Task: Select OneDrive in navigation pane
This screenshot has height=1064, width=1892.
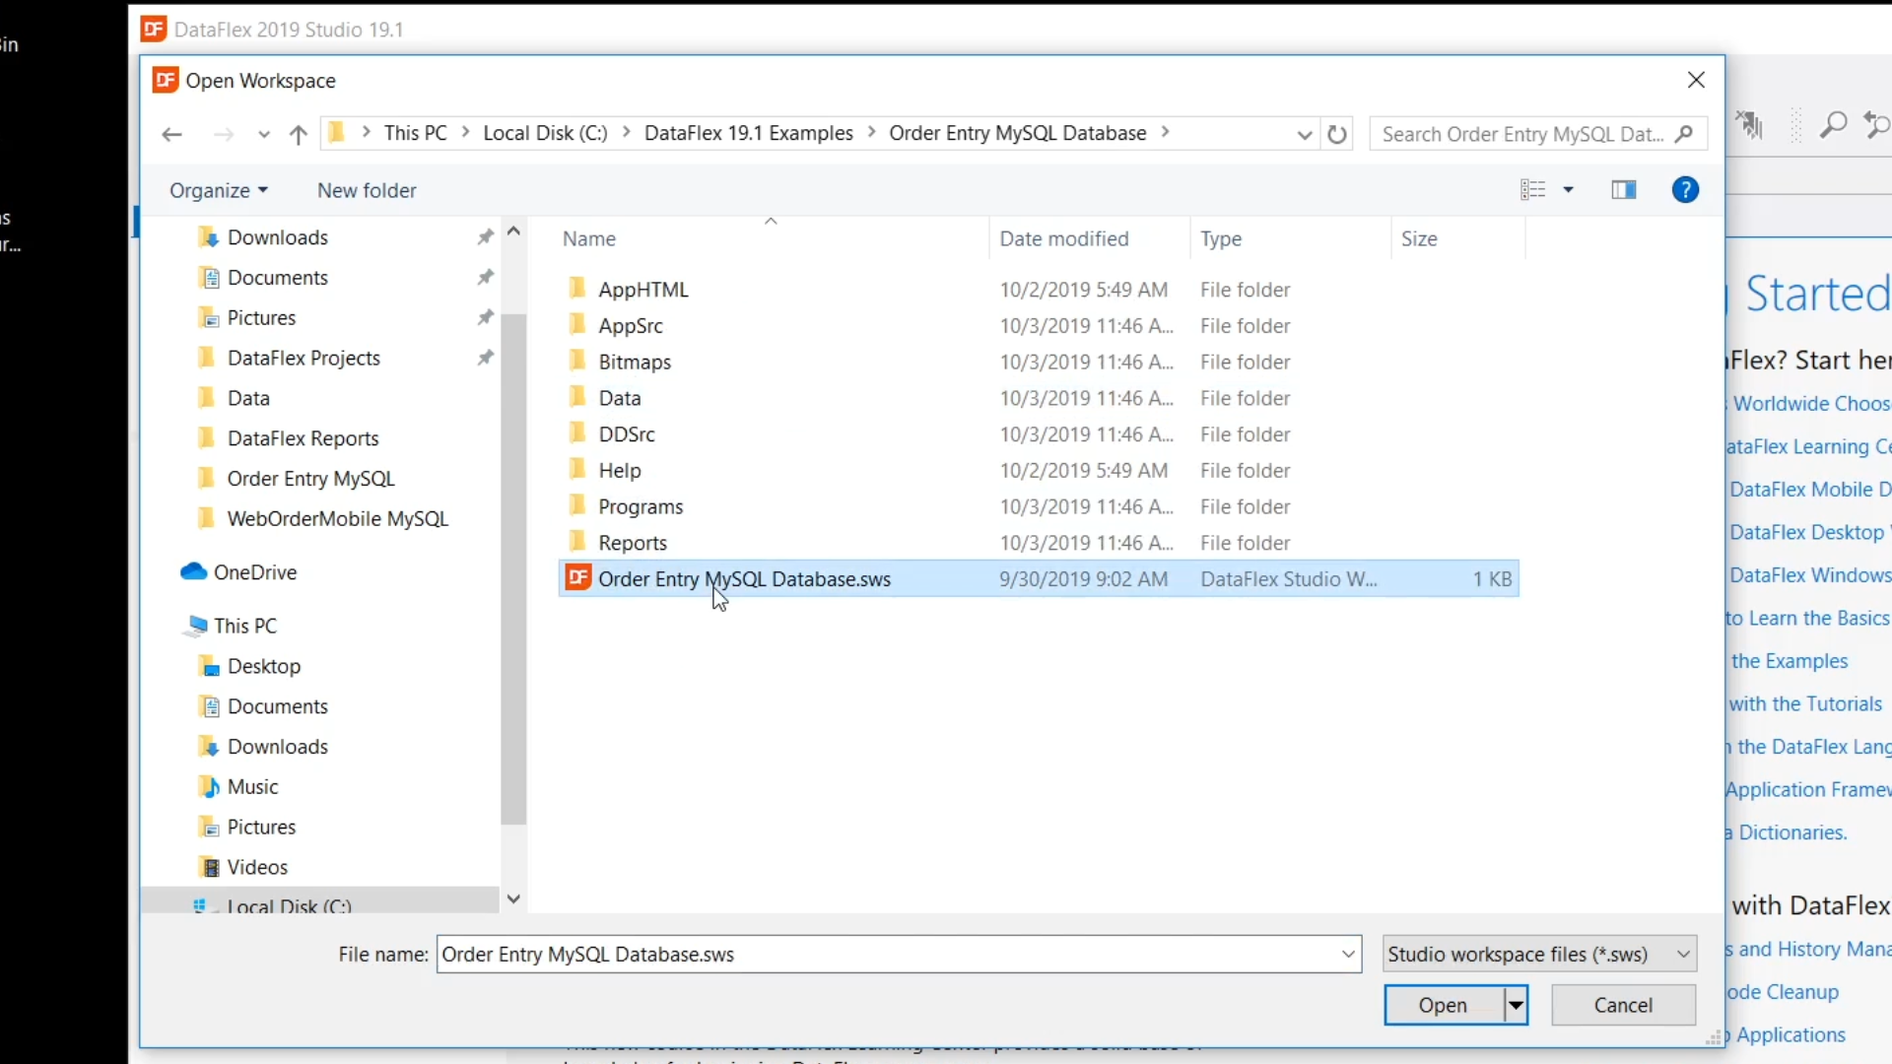Action: click(x=254, y=572)
